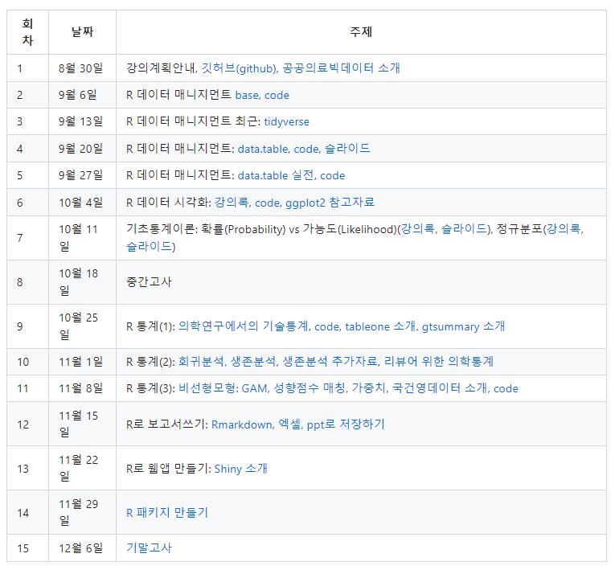Click the 11월 8일 date cell
615x570 pixels.
click(x=80, y=388)
